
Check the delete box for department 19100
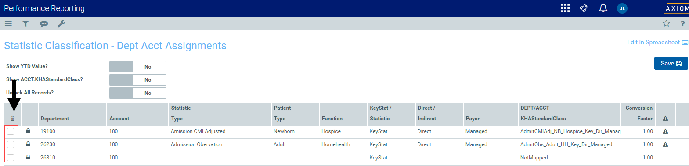point(11,131)
